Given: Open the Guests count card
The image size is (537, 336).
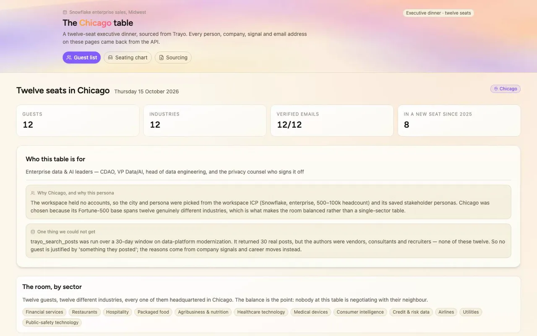Looking at the screenshot, I should click(x=78, y=121).
